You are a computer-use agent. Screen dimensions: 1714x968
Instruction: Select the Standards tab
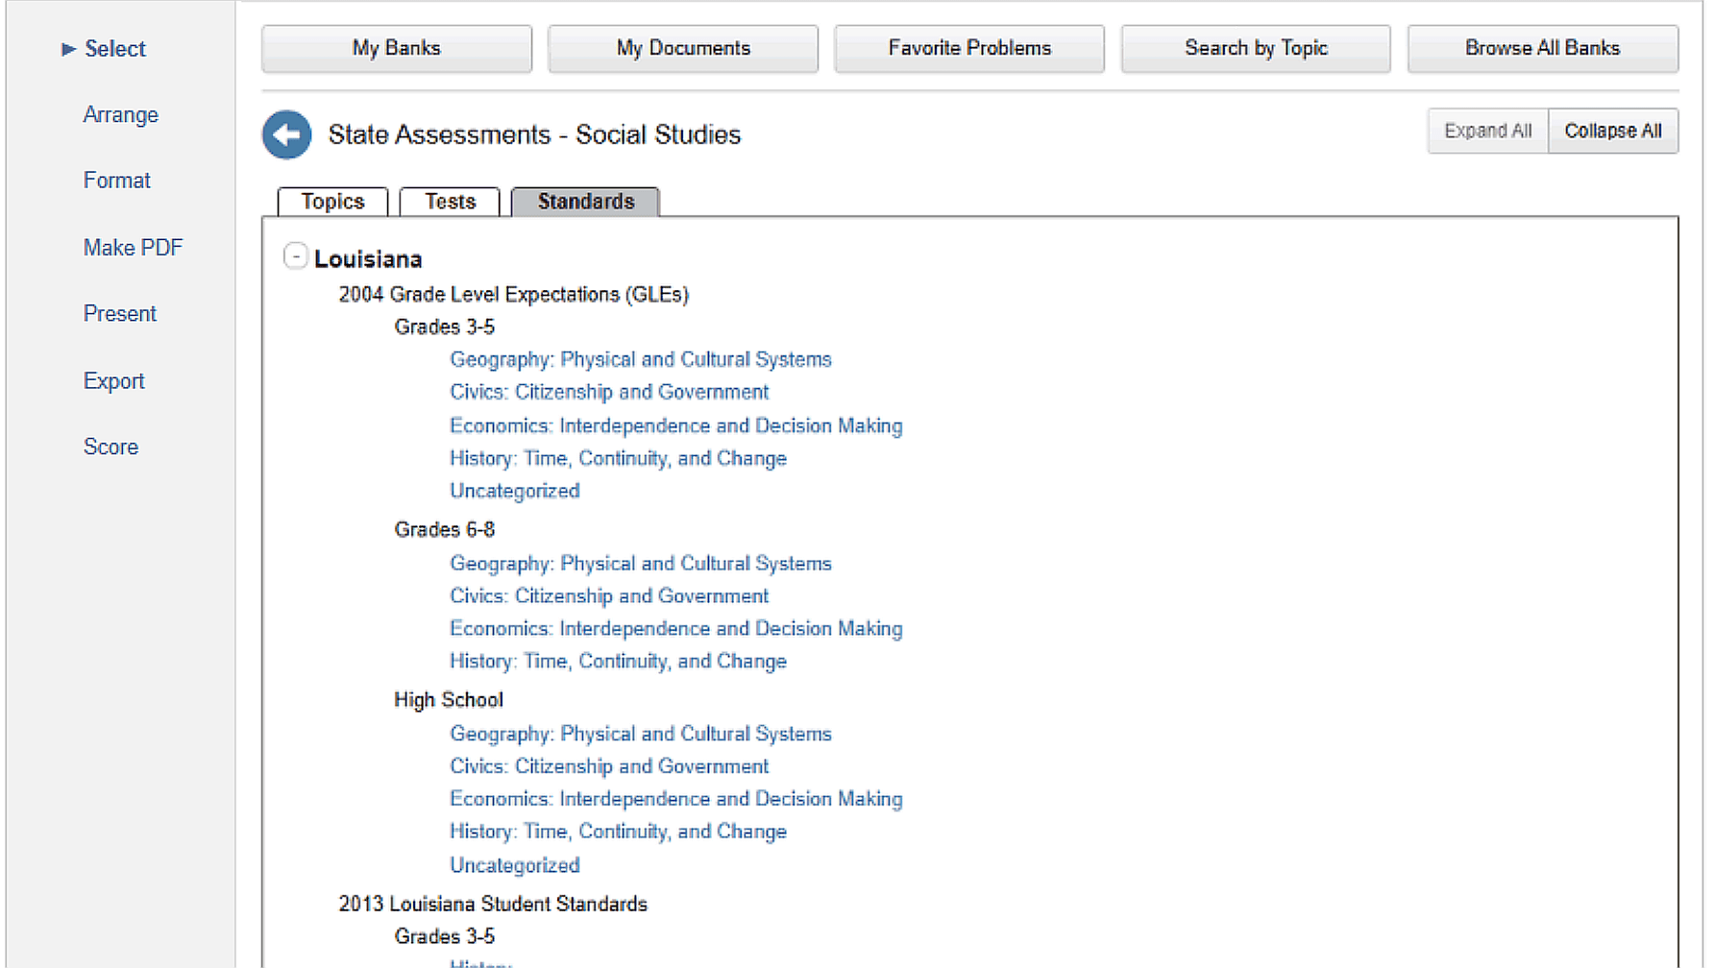pos(585,202)
